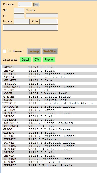Select the UP74GT Kazakhstan spot

coord(49,162)
